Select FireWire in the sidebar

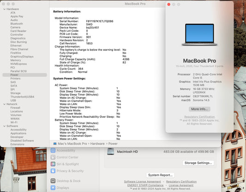(16, 53)
